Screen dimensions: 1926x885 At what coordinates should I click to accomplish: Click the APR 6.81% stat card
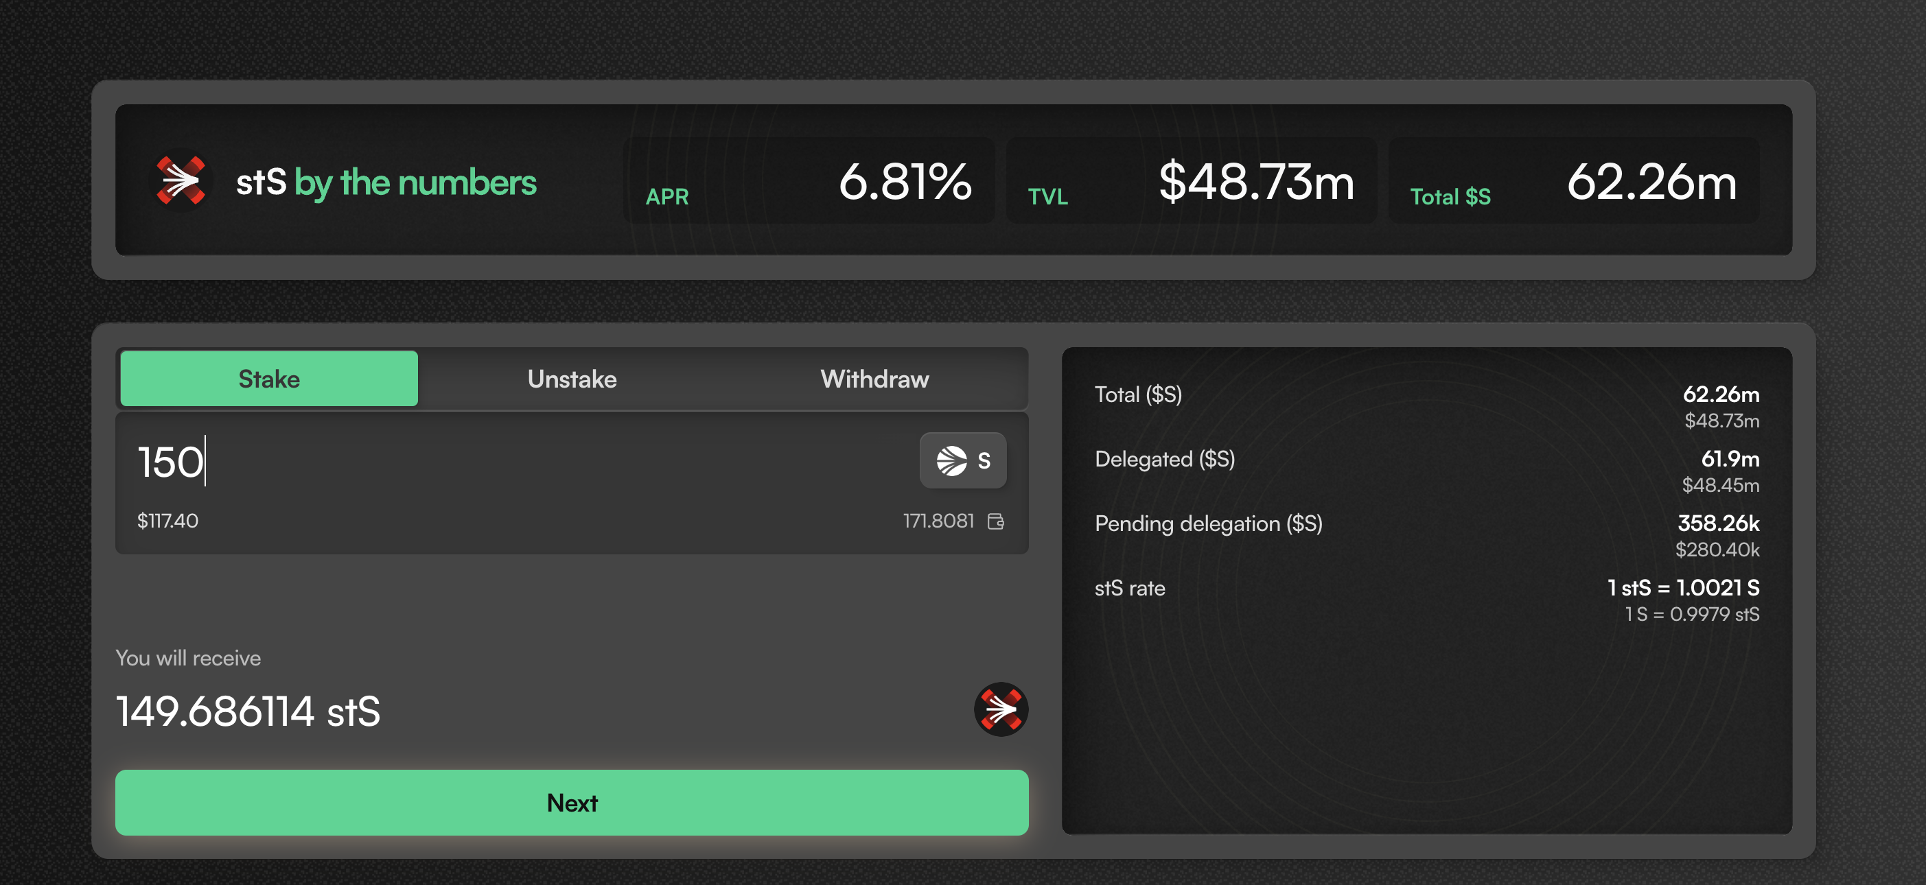coord(809,181)
